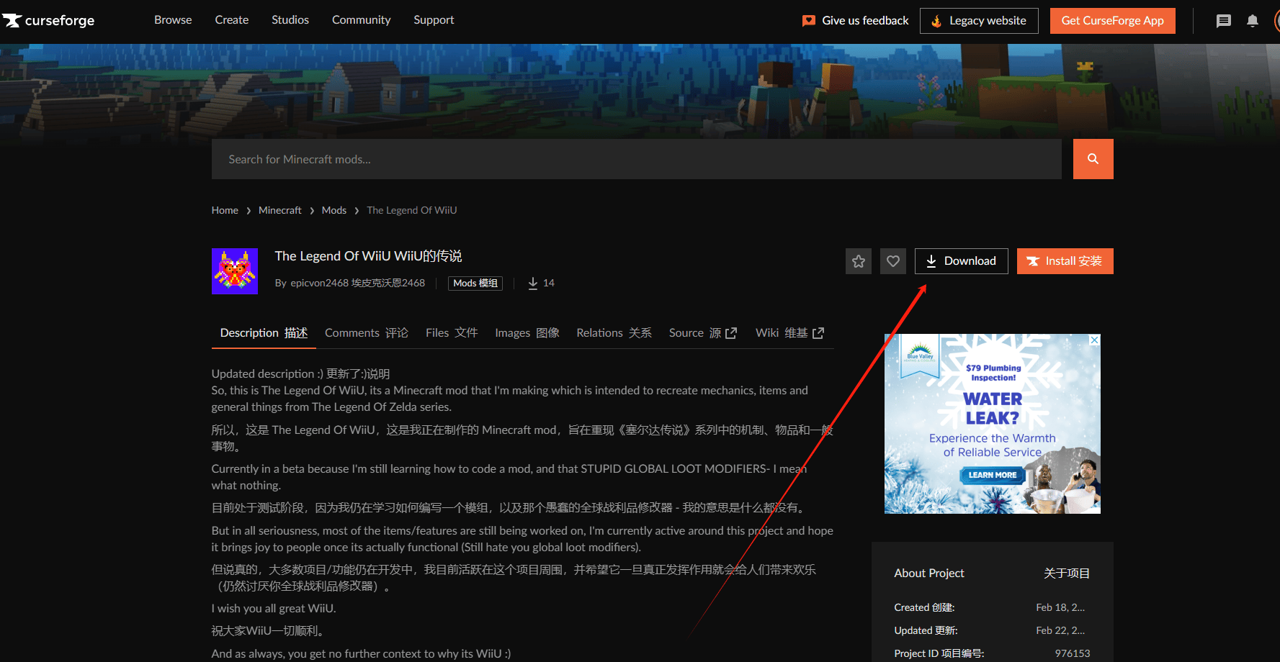
Task: Switch to the Files tab
Action: pyautogui.click(x=451, y=333)
